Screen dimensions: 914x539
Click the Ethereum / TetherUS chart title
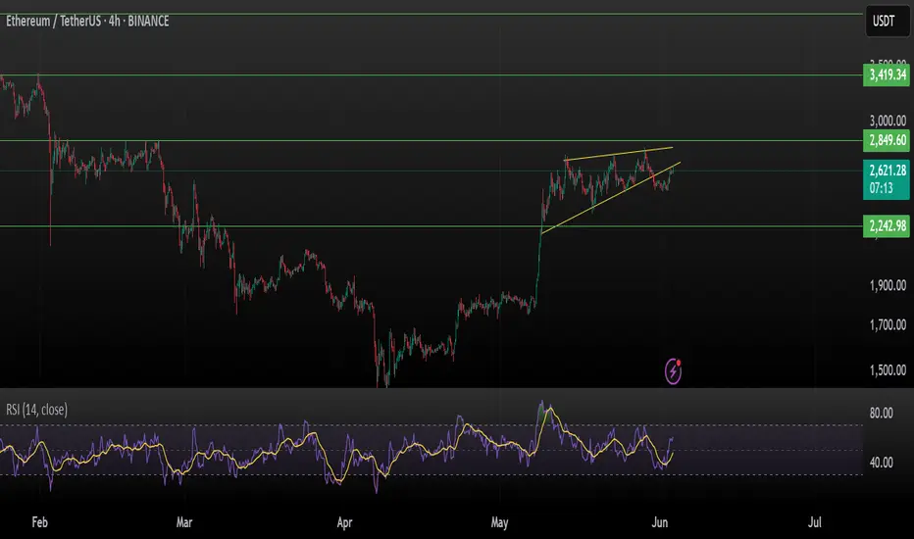(87, 21)
